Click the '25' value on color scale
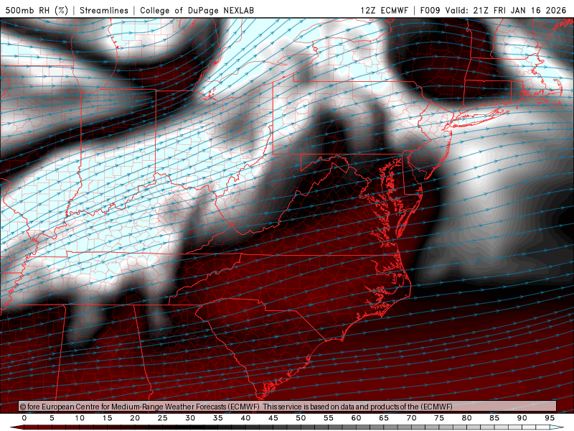 [163, 418]
